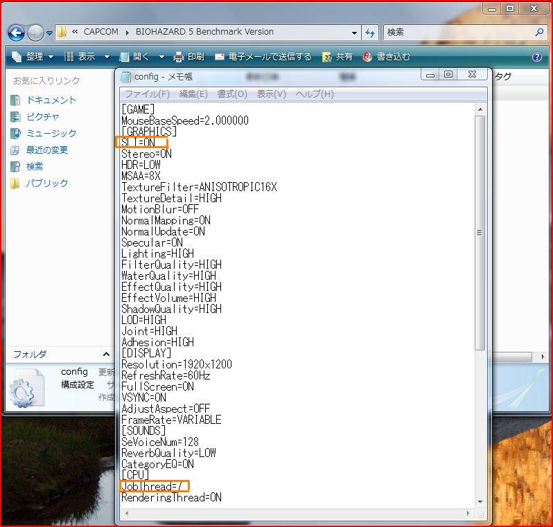Open the ファイル(F) menu in Notepad
553x527 pixels.
pos(147,94)
